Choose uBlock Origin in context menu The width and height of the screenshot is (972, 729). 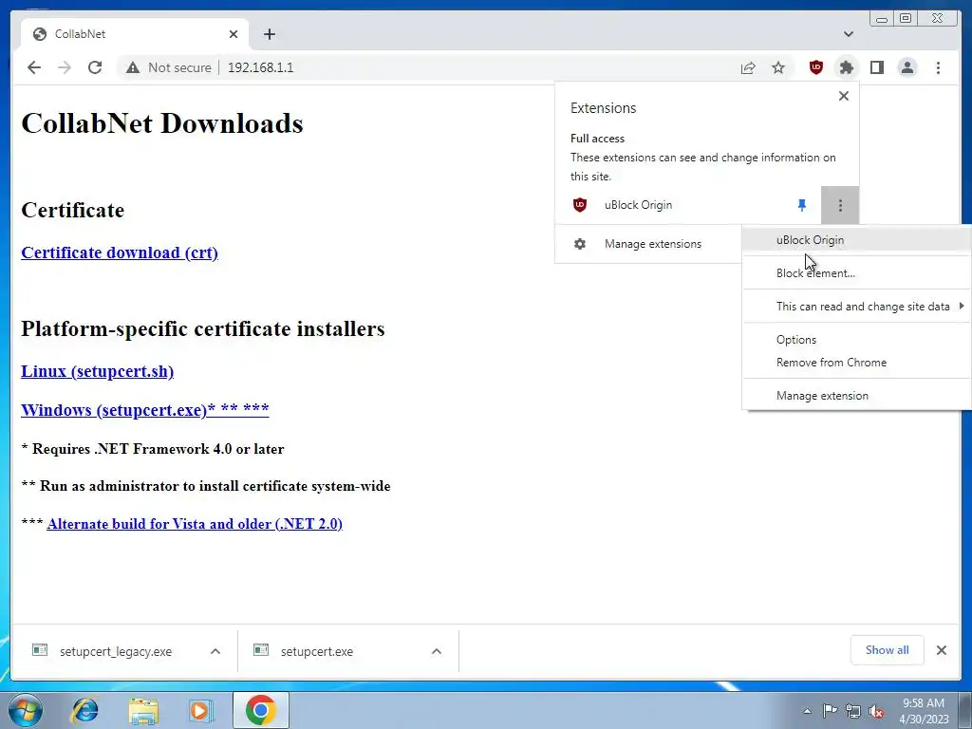point(857,240)
